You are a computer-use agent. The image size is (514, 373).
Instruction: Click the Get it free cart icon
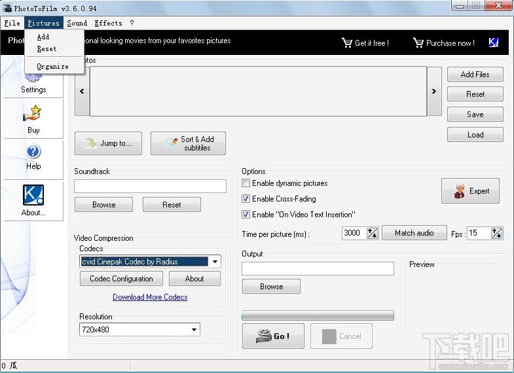[346, 43]
